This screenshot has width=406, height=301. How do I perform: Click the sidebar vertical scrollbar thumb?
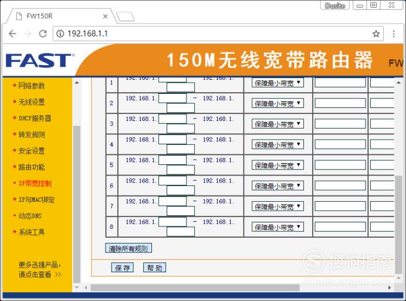coord(77,204)
